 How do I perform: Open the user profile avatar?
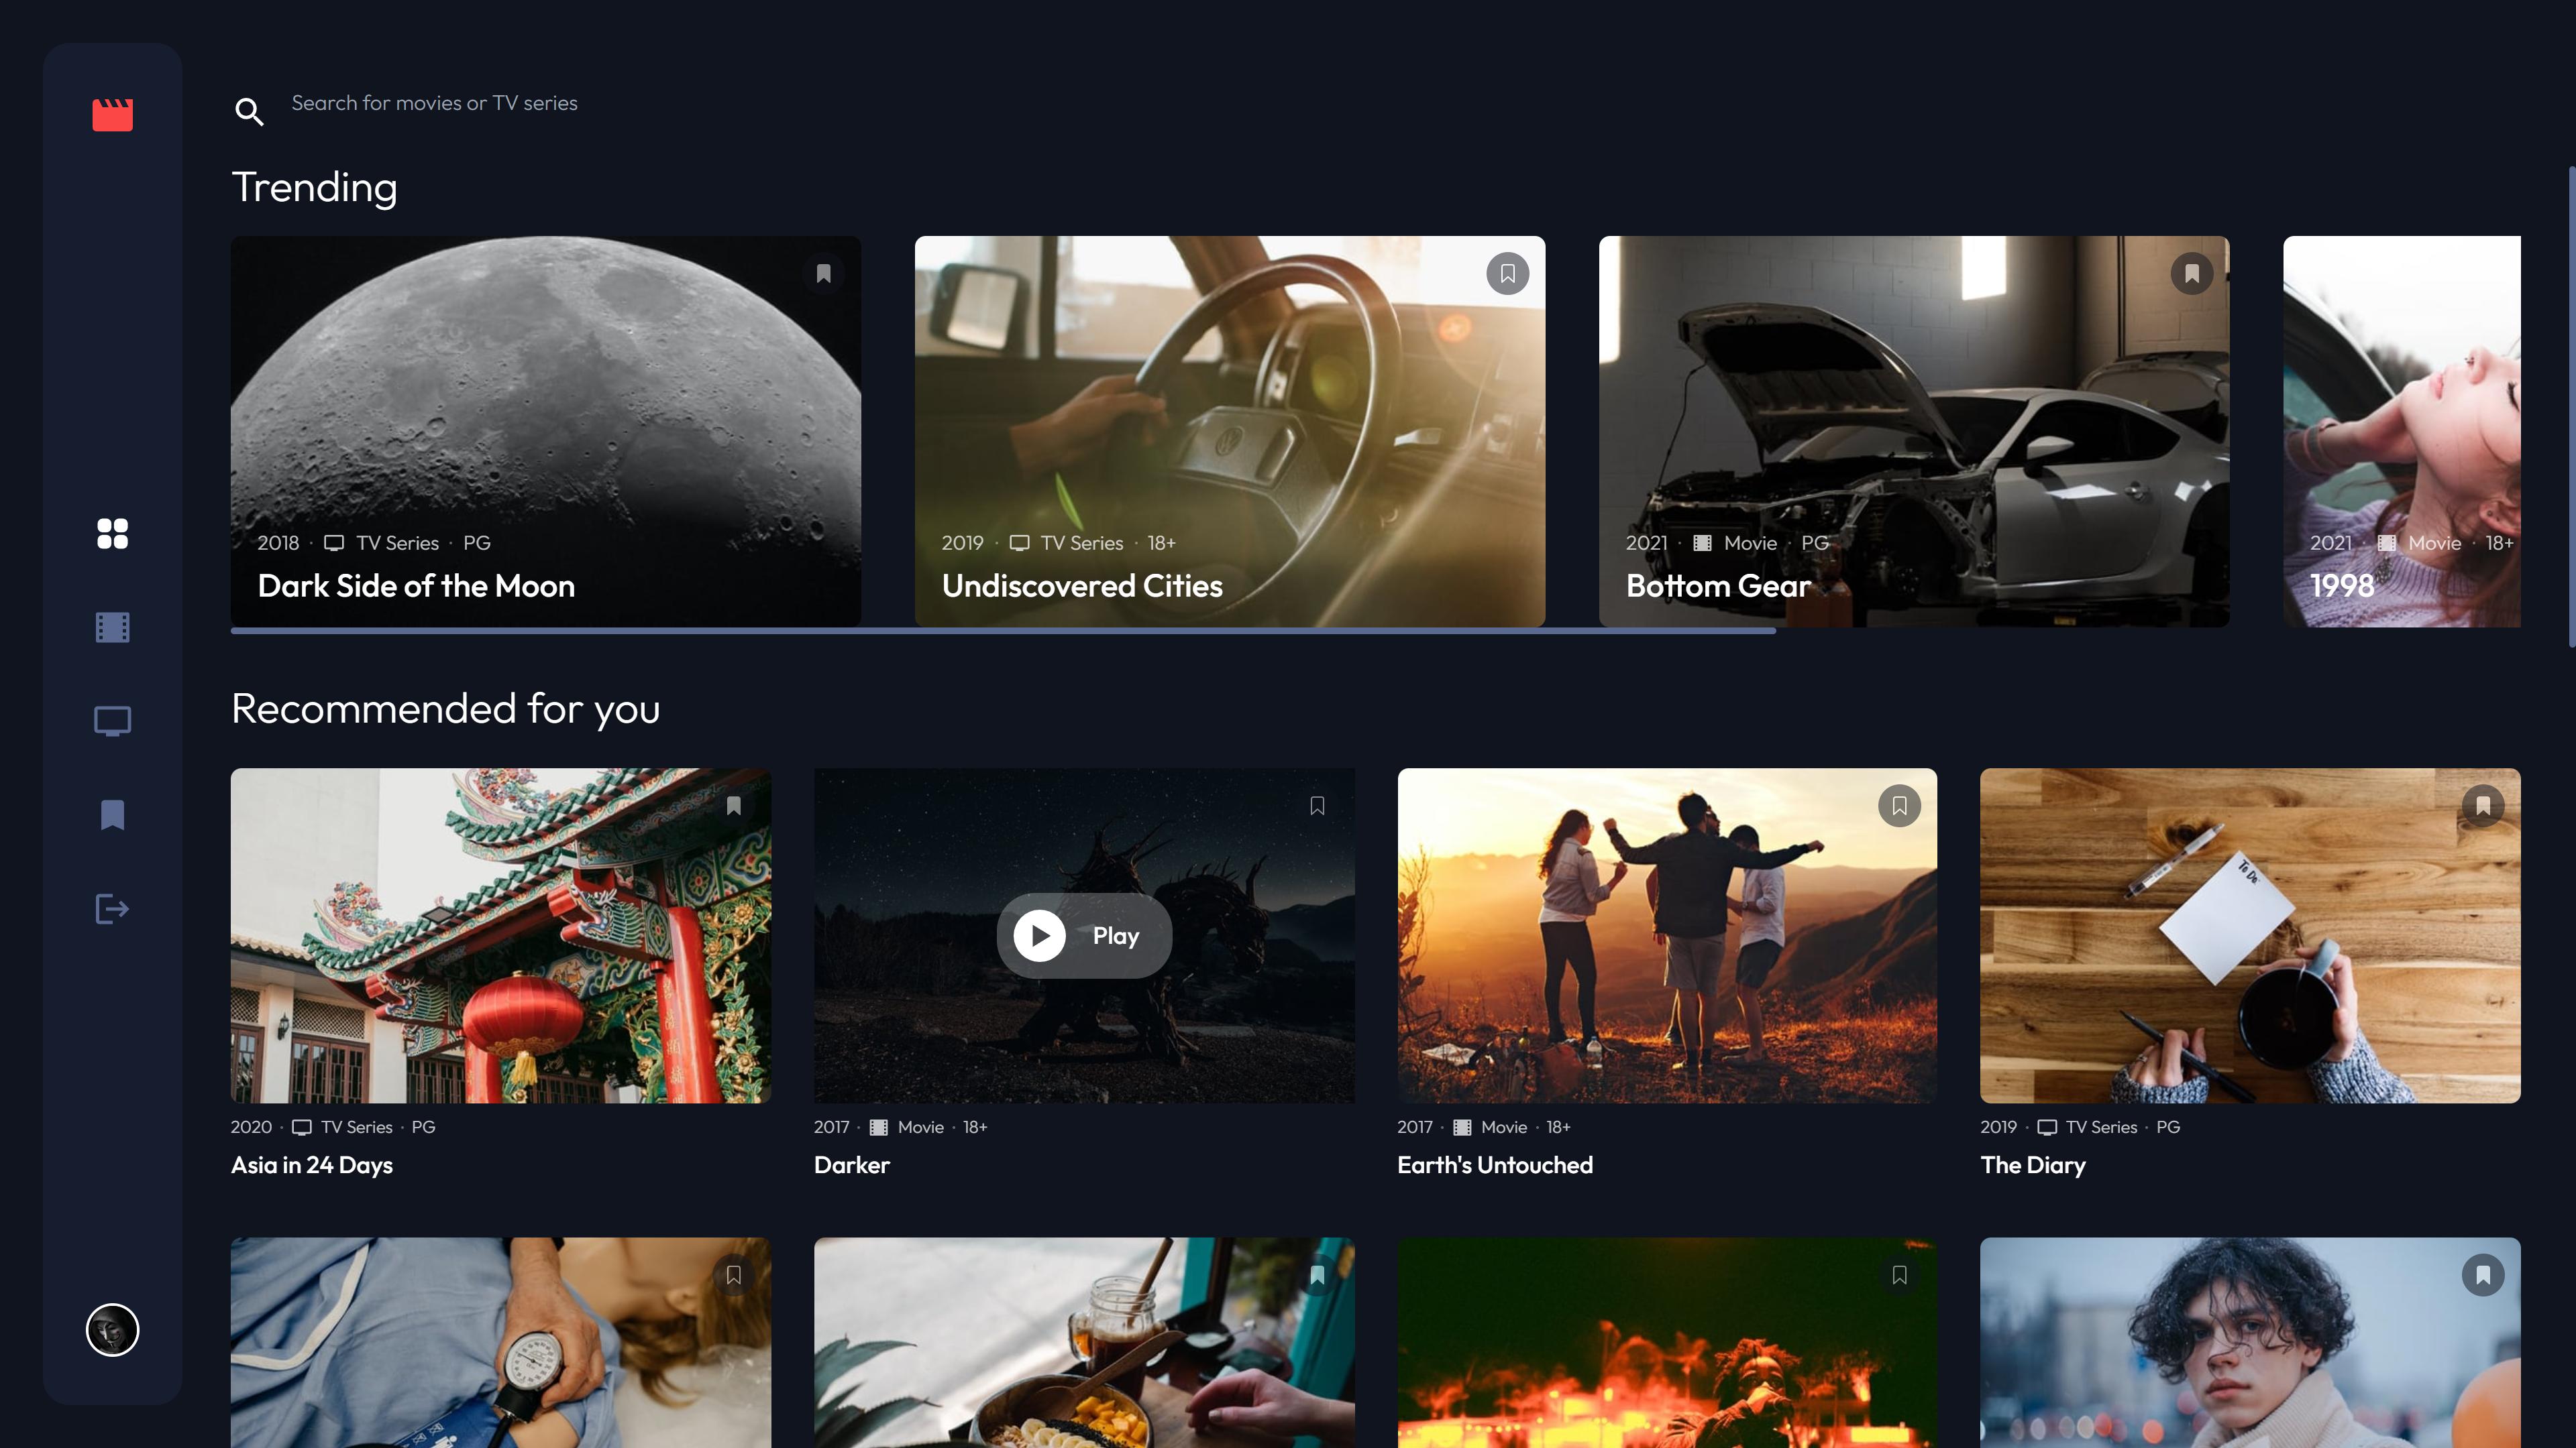[112, 1330]
